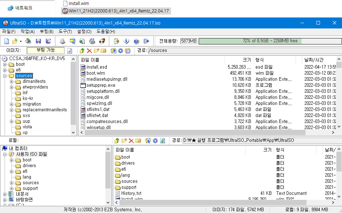Open the 설정(O) menu
This screenshot has height=213, width=342.
(84, 32)
